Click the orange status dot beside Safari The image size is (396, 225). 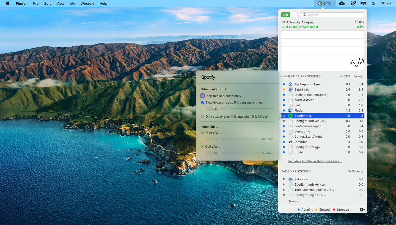[284, 90]
